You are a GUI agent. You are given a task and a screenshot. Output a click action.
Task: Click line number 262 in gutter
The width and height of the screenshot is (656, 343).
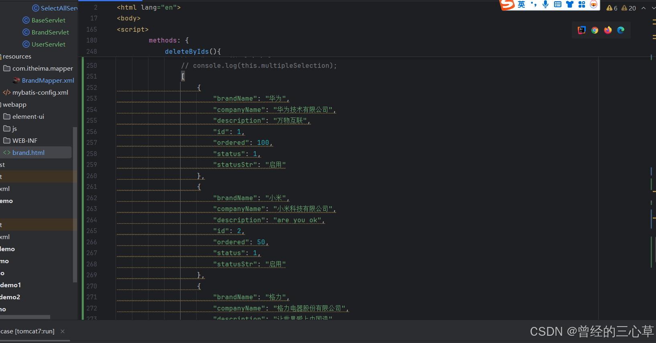point(91,198)
